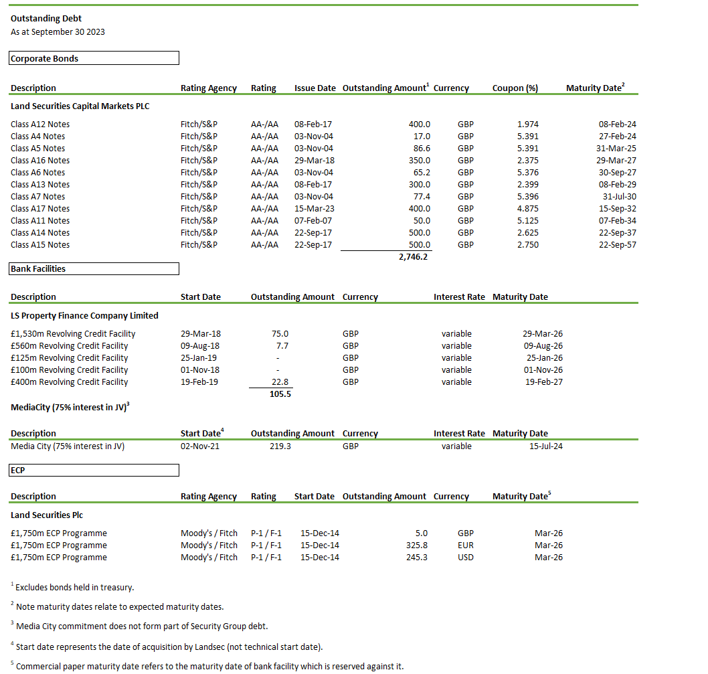The width and height of the screenshot is (708, 674).
Task: Click the 'Class A15 Notes' row label
Action: [x=40, y=245]
